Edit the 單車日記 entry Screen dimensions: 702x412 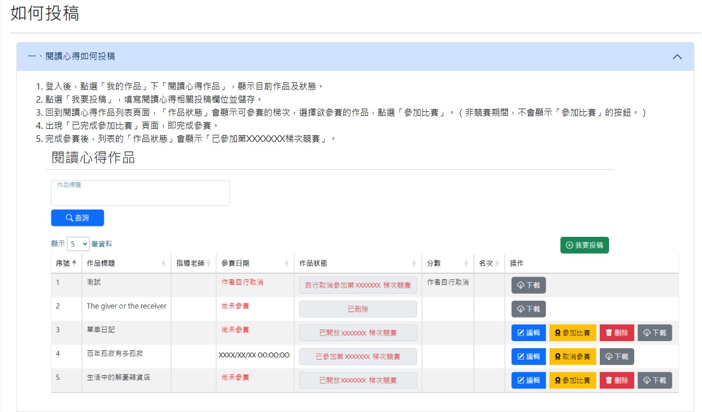pos(528,333)
